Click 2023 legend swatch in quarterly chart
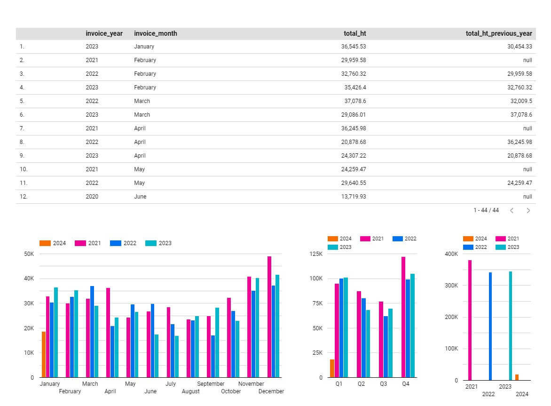The width and height of the screenshot is (551, 406). click(333, 247)
